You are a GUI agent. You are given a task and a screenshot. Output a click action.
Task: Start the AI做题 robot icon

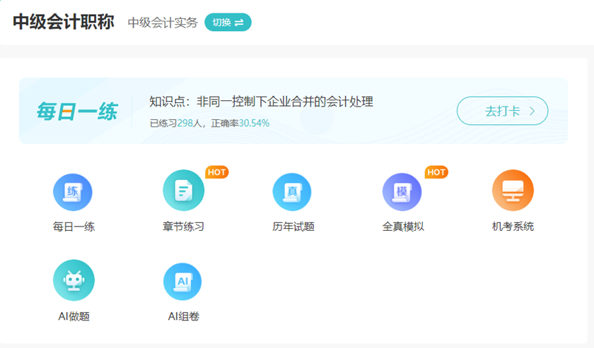click(73, 281)
